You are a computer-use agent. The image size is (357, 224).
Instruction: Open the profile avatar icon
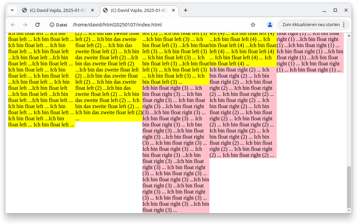(270, 24)
